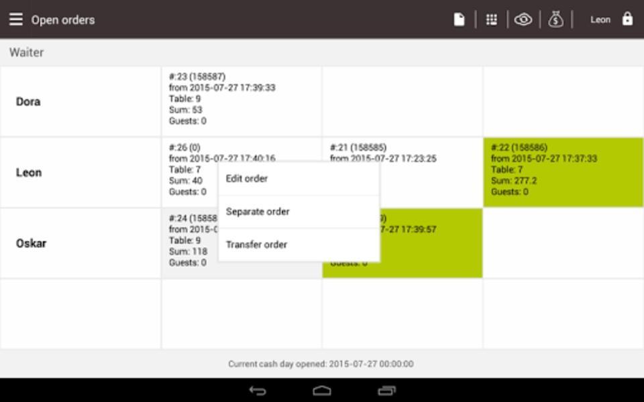The width and height of the screenshot is (644, 402).
Task: Create a new order document icon
Action: pyautogui.click(x=459, y=19)
